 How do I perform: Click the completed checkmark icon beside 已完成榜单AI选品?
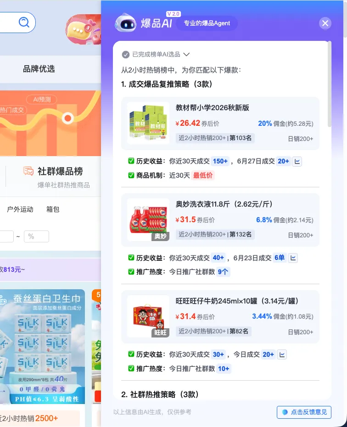(125, 55)
